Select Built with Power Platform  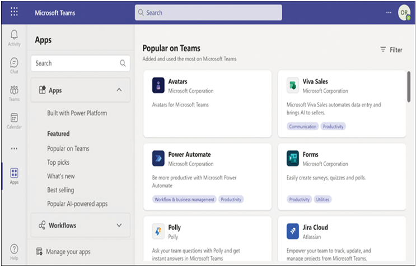click(x=77, y=113)
